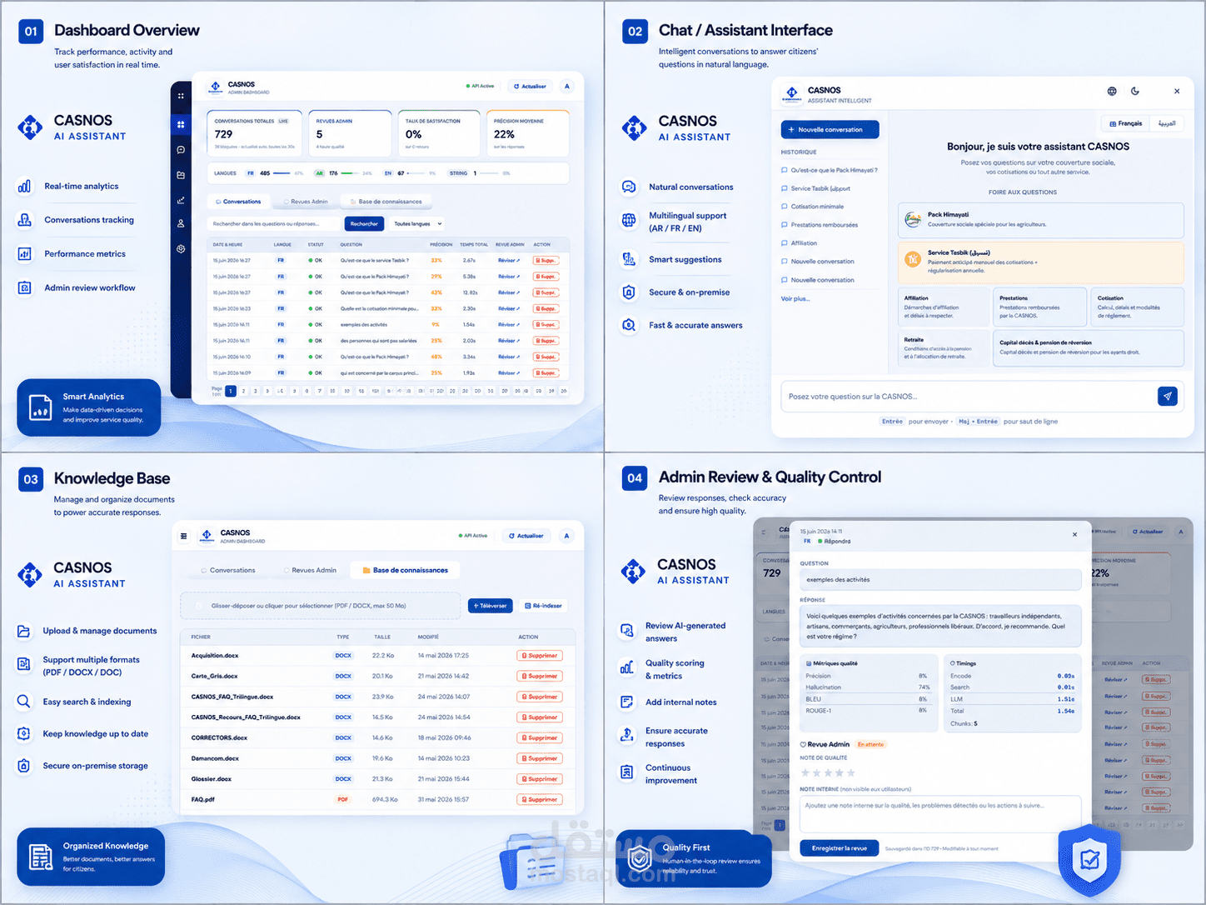Select the Retraite FAQ card
The image size is (1206, 905).
point(944,347)
